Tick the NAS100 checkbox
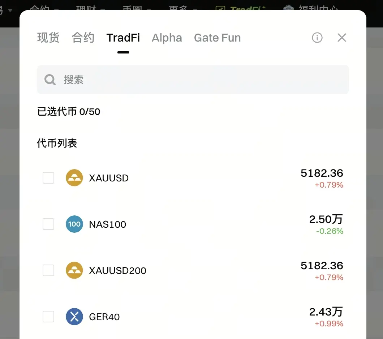Viewport: 383px width, 339px height. 48,224
